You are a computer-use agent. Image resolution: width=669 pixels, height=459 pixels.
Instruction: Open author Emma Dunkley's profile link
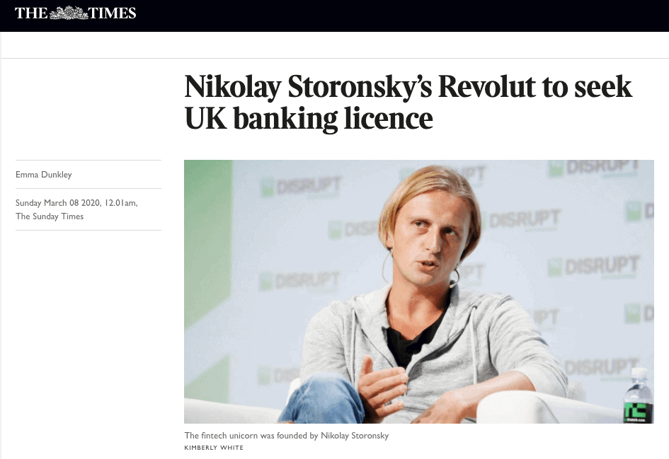(44, 175)
